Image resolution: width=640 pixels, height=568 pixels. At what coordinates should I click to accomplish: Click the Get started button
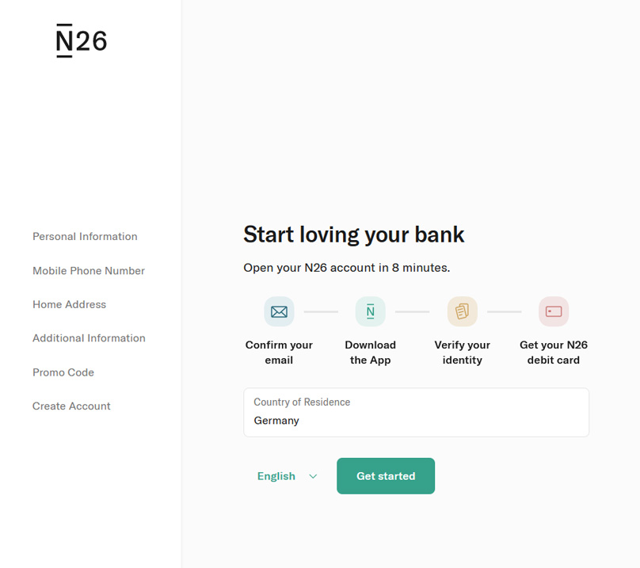tap(386, 476)
